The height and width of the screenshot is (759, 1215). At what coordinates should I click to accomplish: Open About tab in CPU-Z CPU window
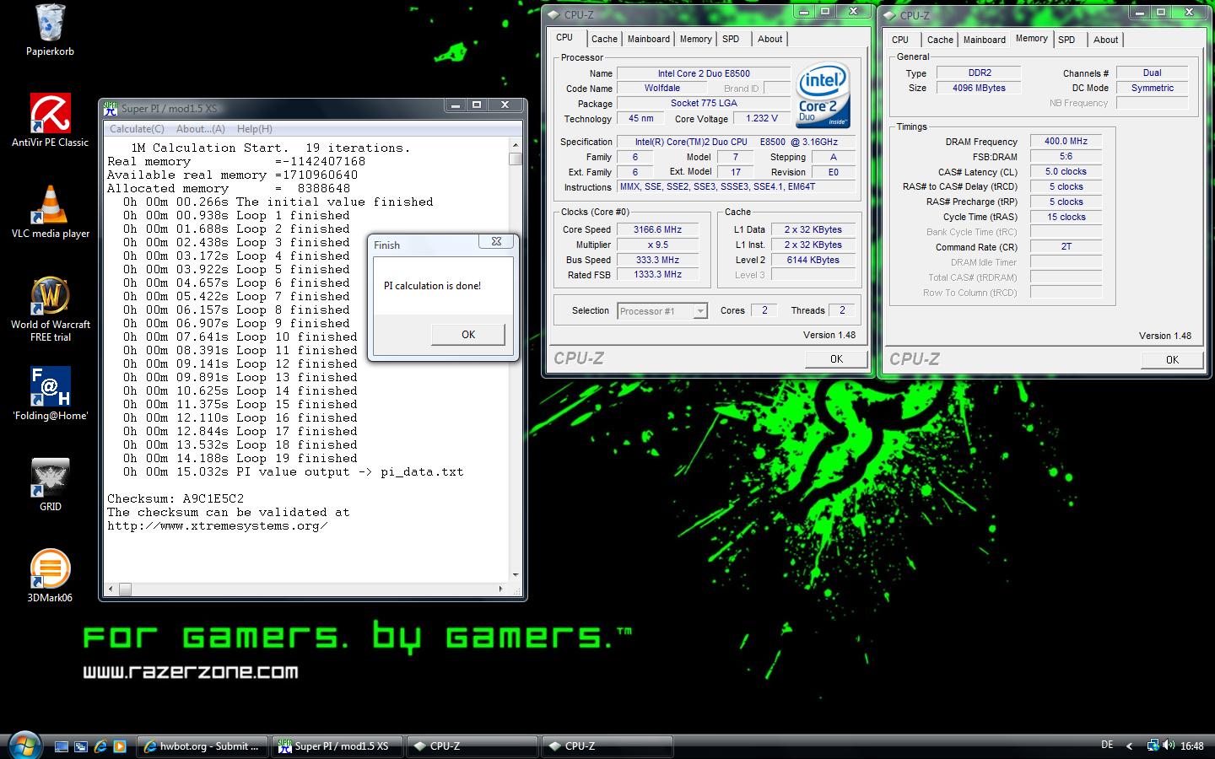pos(769,39)
